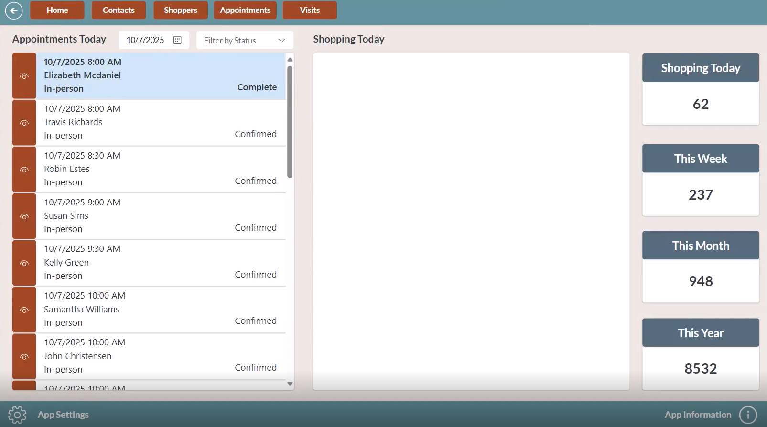Click the appointments list scroll up arrow
The width and height of the screenshot is (767, 427).
(290, 60)
